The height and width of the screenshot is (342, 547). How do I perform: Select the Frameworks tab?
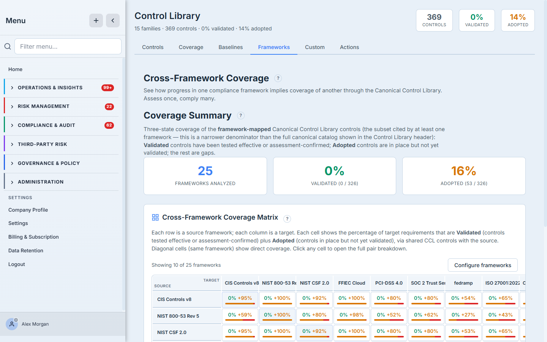click(274, 47)
